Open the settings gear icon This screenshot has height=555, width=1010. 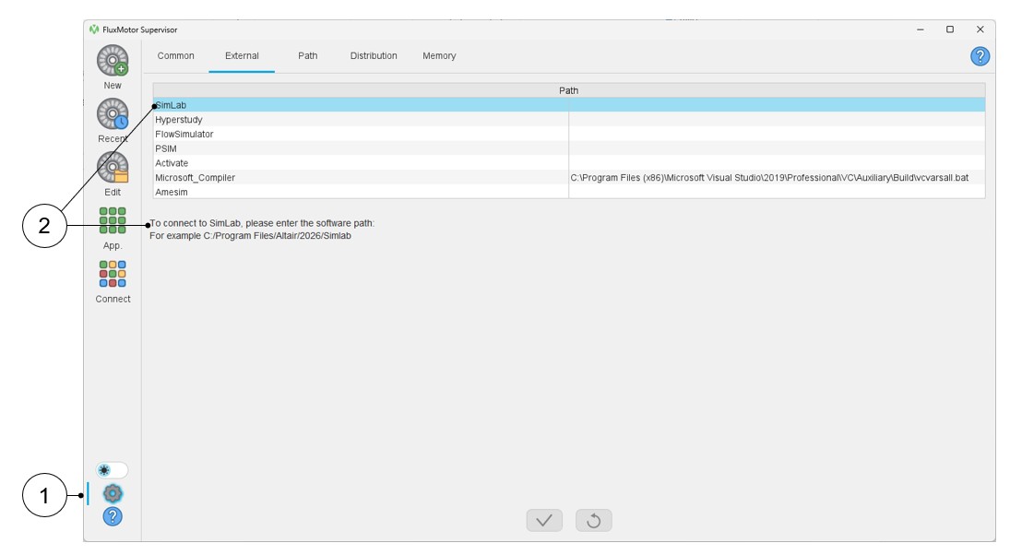113,494
